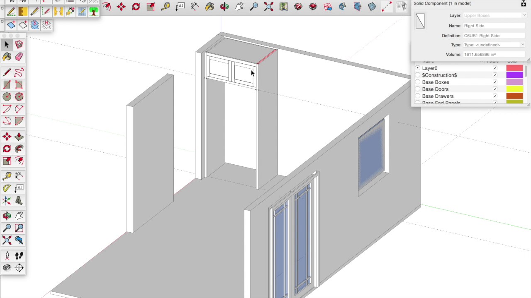Select the Protractor tool

[x=7, y=188]
